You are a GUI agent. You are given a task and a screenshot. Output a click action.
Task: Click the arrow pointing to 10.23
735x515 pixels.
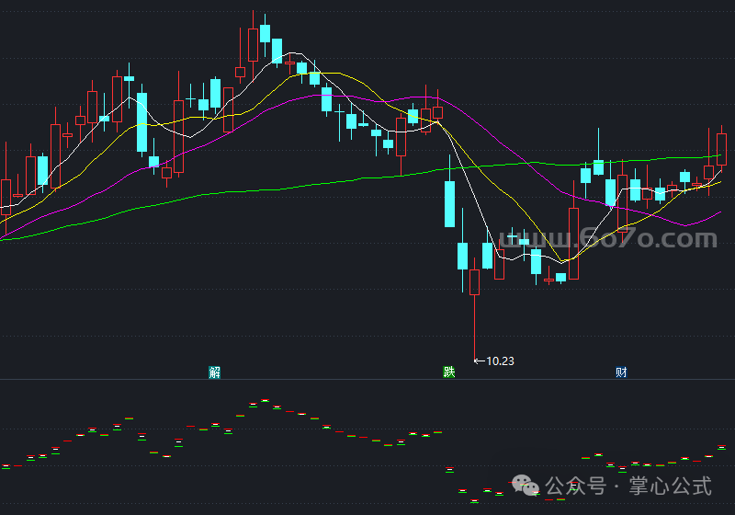479,361
